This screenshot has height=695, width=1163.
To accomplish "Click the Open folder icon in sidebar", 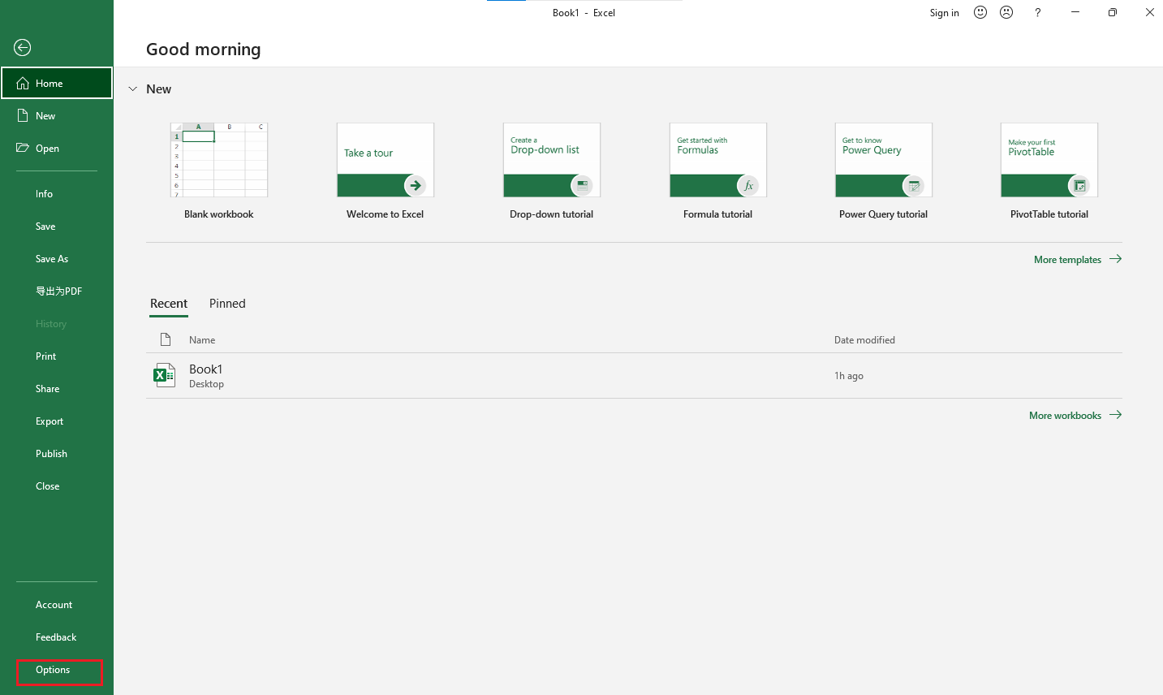I will coord(23,148).
